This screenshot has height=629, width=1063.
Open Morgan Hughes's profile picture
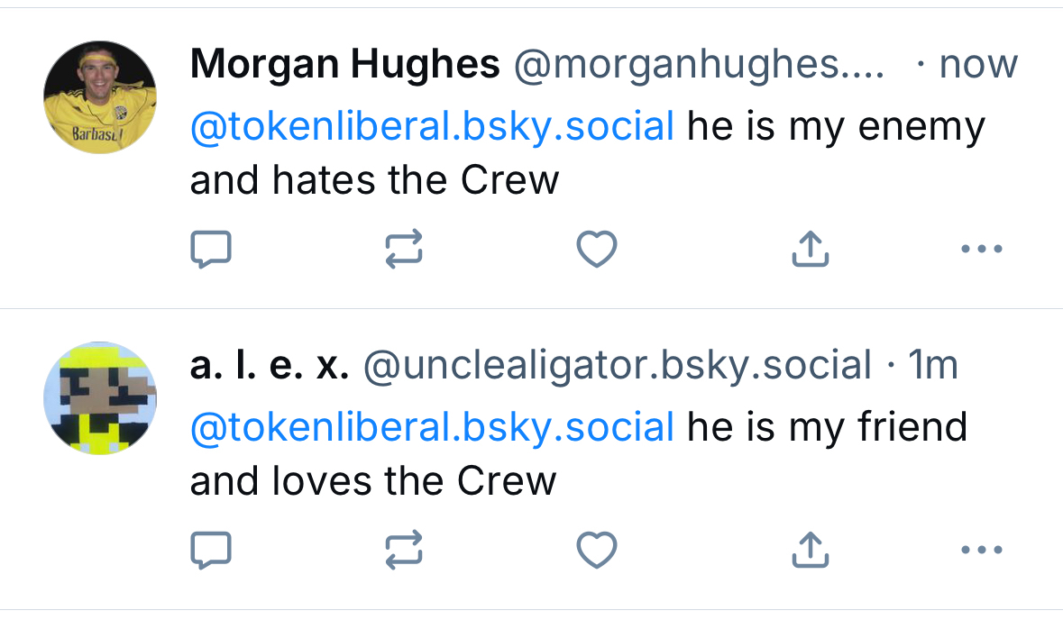tap(100, 97)
